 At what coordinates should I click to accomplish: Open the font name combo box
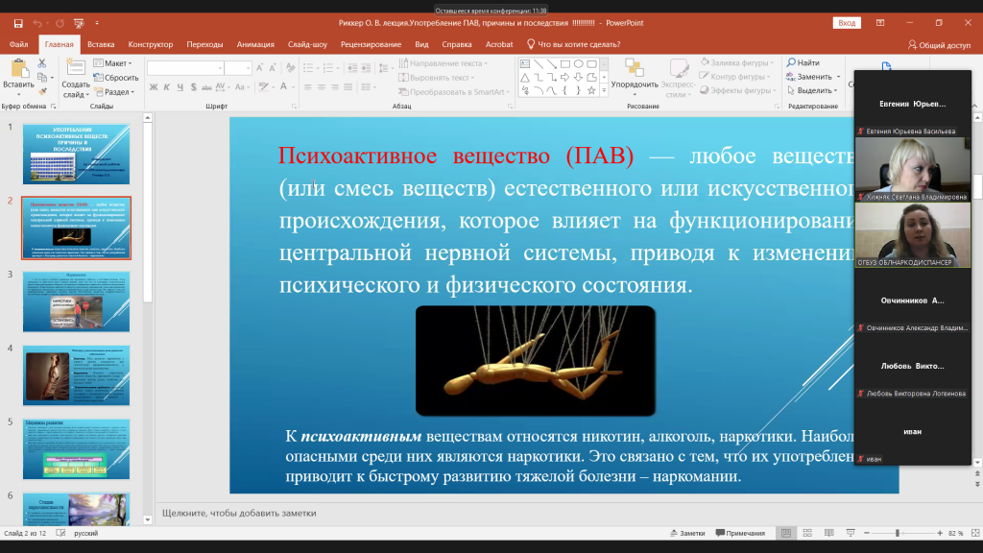185,68
